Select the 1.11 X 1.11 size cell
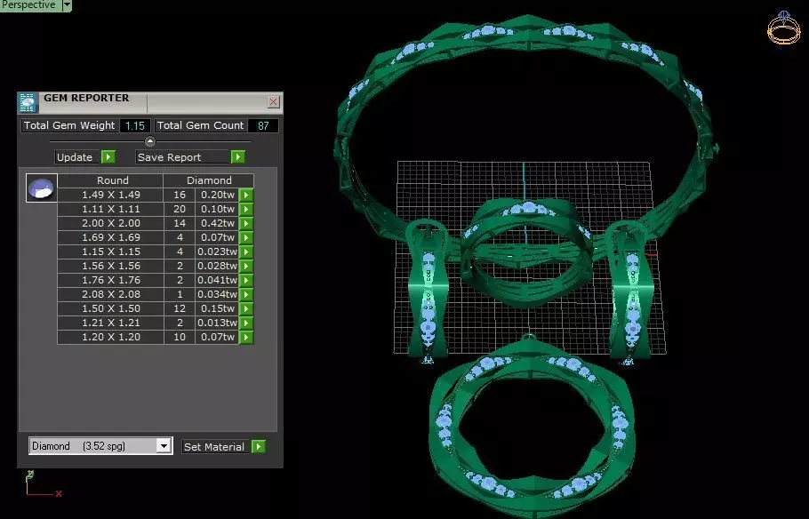This screenshot has width=809, height=519. coord(111,209)
